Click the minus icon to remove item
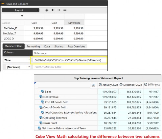The height and width of the screenshot is (139, 162). tap(65, 10)
